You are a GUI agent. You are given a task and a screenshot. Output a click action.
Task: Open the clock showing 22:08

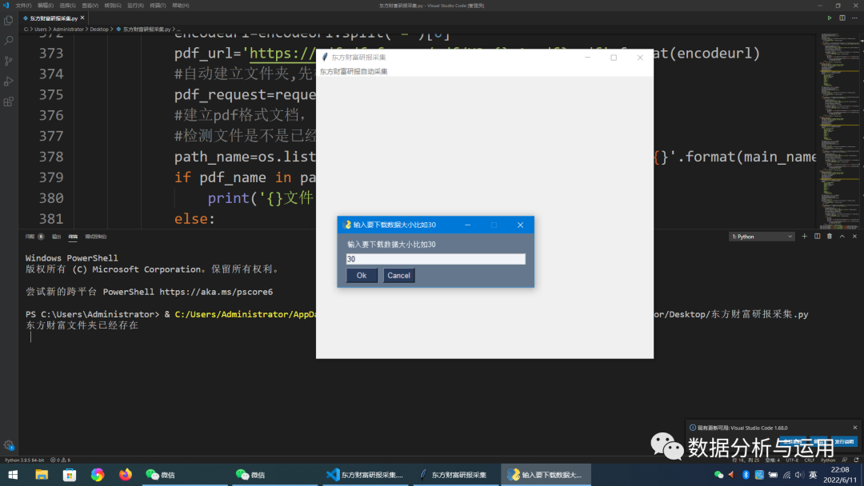[x=840, y=475]
